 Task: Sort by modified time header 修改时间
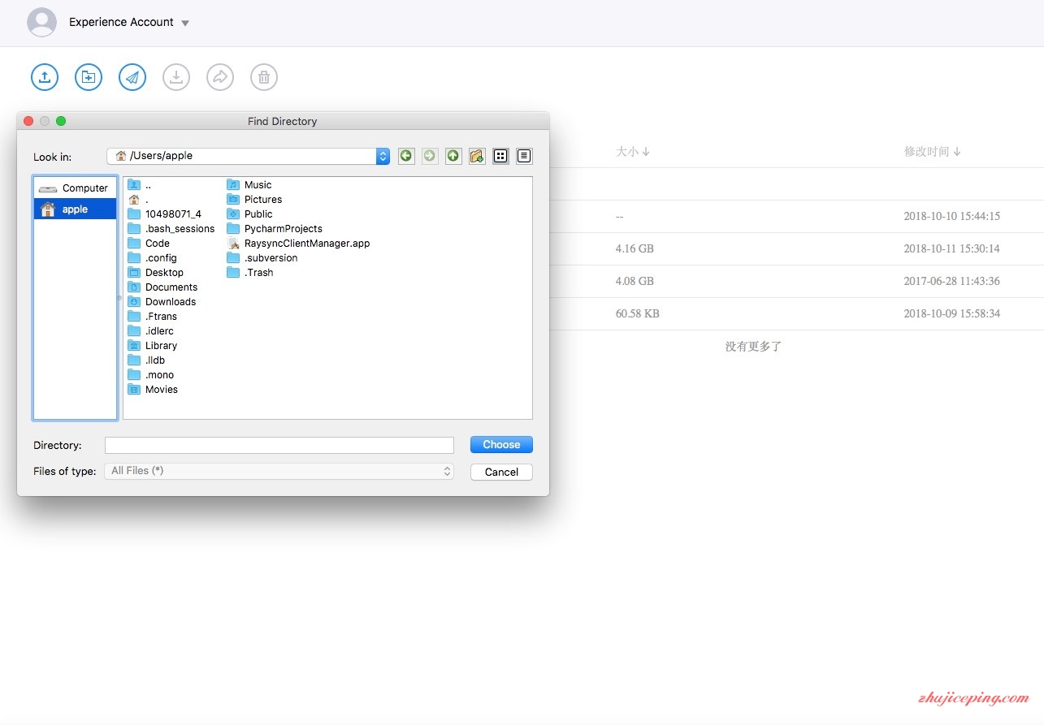coord(933,152)
